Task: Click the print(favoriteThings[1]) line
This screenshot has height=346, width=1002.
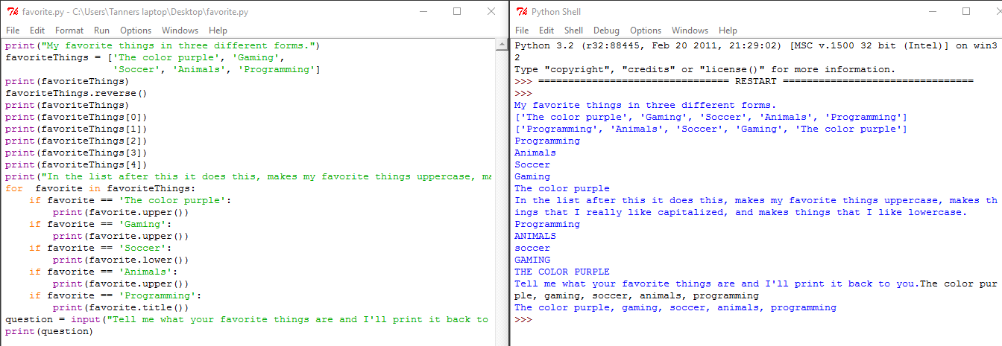Action: pyautogui.click(x=76, y=129)
